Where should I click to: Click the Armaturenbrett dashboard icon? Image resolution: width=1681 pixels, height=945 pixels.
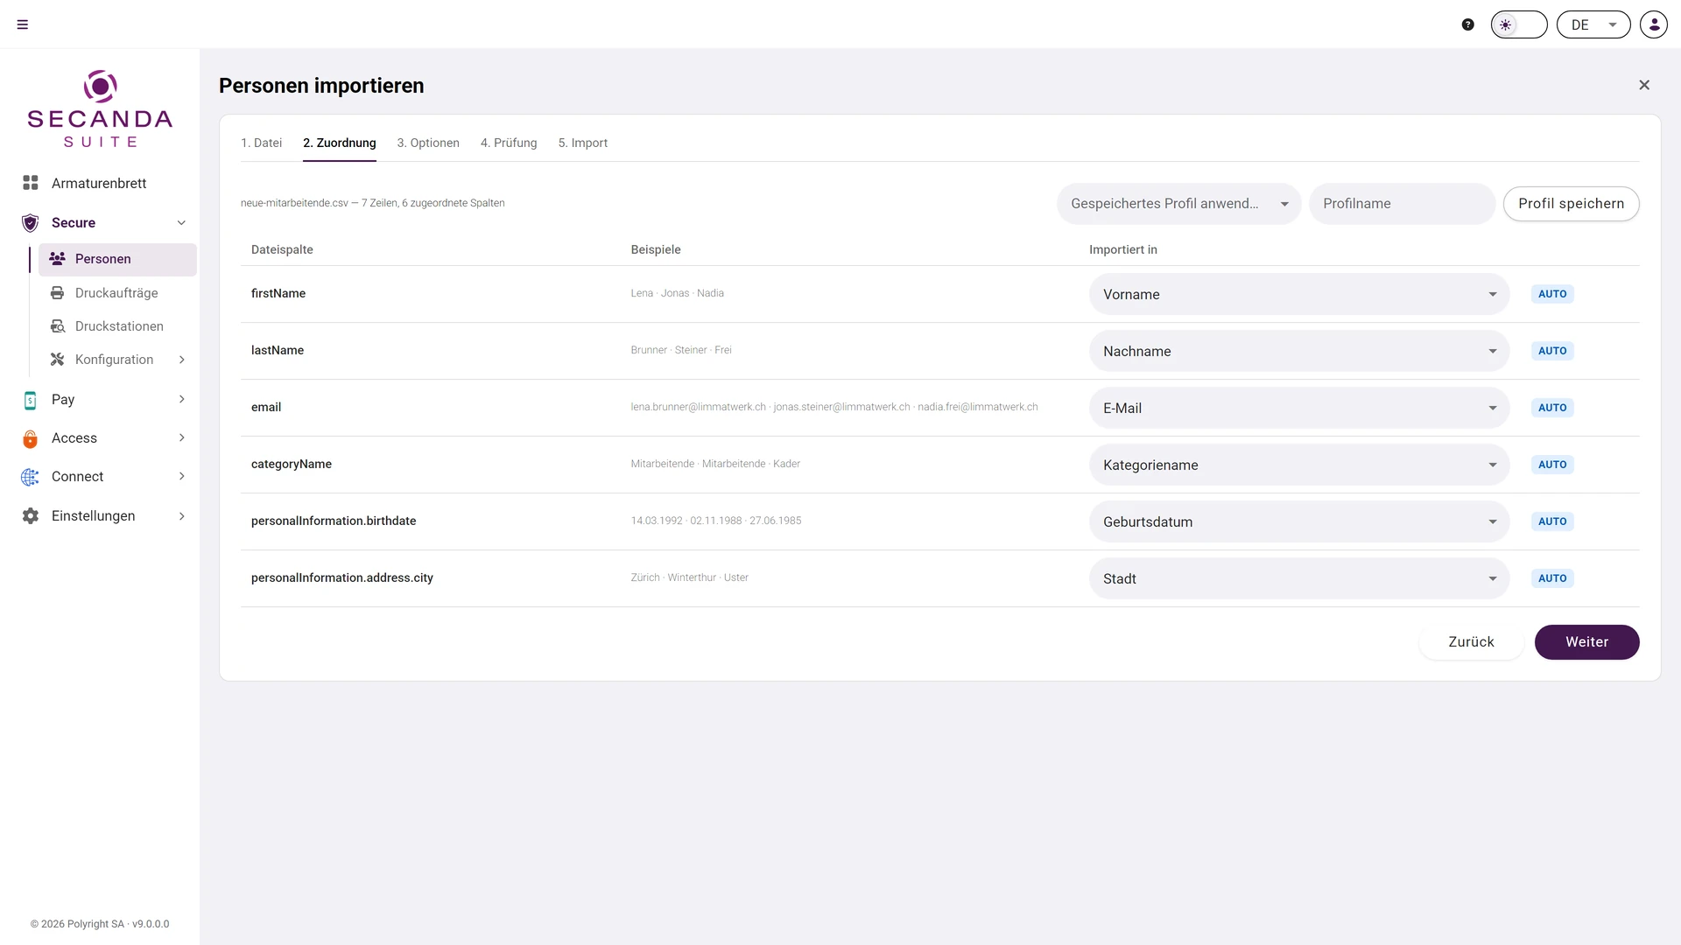(x=31, y=183)
